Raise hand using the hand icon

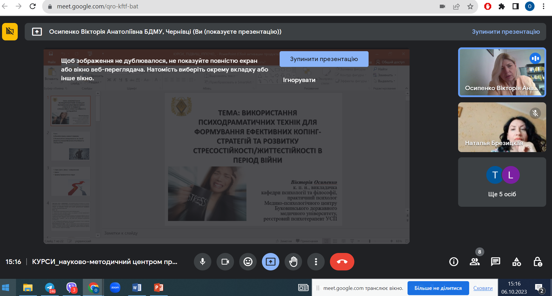coord(293,262)
